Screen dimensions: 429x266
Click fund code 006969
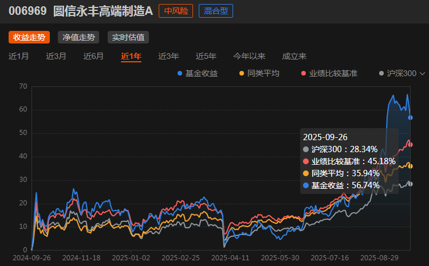point(27,11)
